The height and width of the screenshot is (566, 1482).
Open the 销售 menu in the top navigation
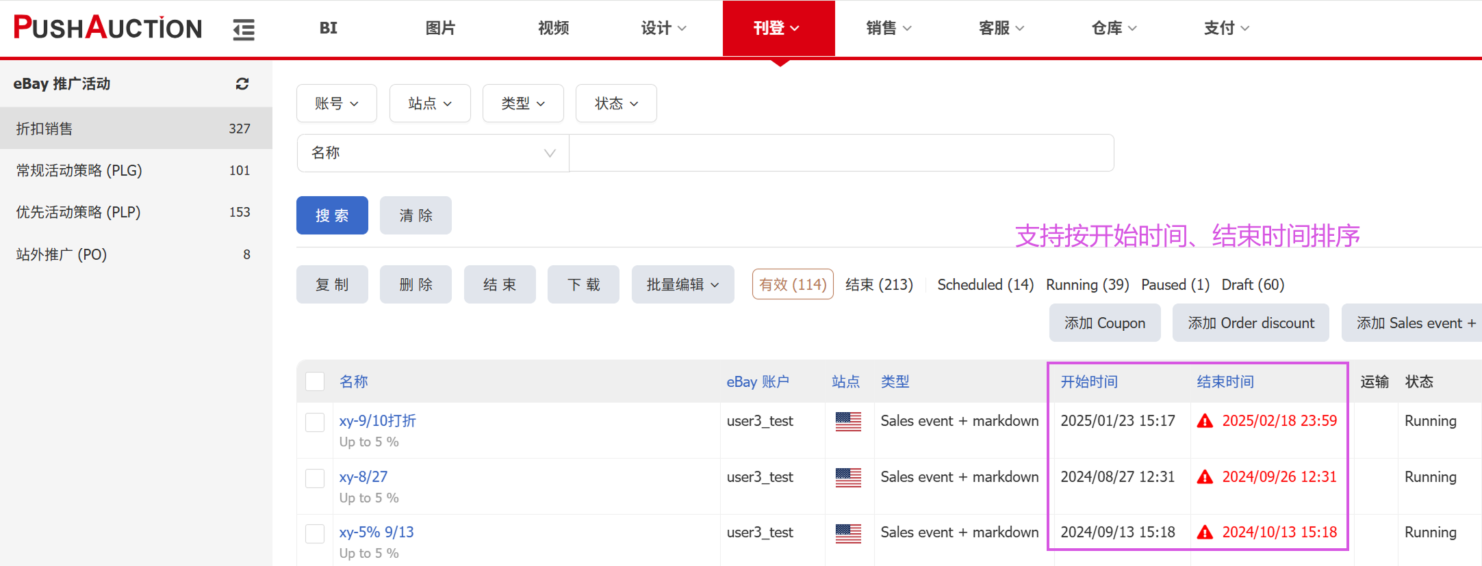tap(888, 28)
